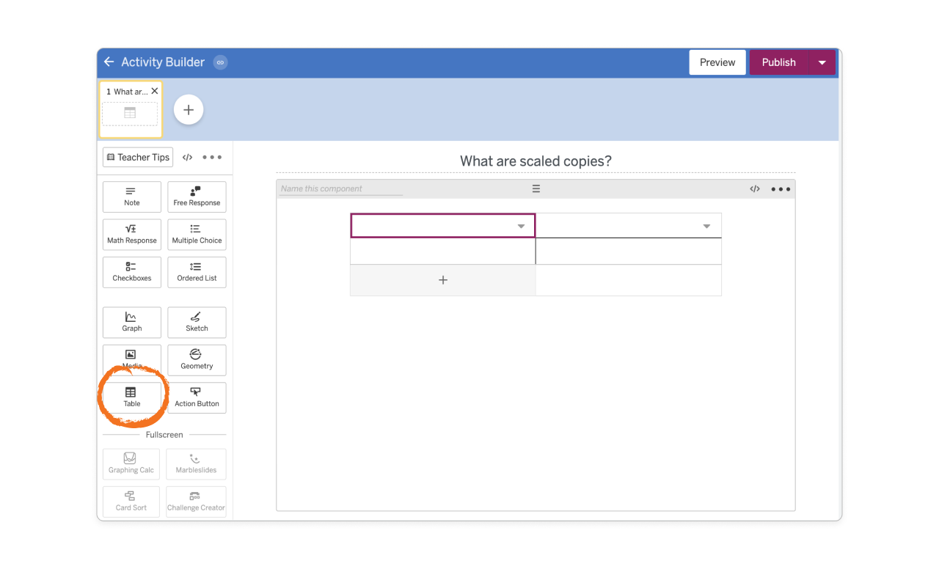Insert a Media component
The height and width of the screenshot is (569, 939).
click(x=131, y=360)
